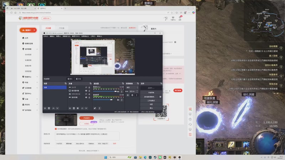
Task: Click the 直播指南 link
Action: (x=132, y=28)
